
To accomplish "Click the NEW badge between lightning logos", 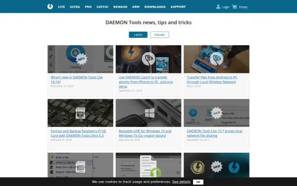I will pyautogui.click(x=216, y=167).
